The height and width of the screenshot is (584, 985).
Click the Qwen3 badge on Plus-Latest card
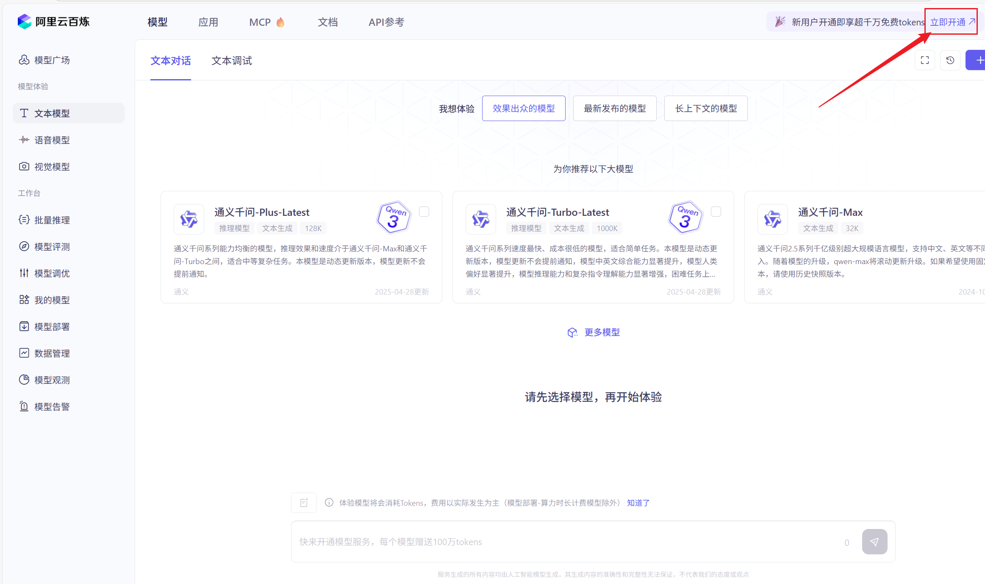point(394,218)
